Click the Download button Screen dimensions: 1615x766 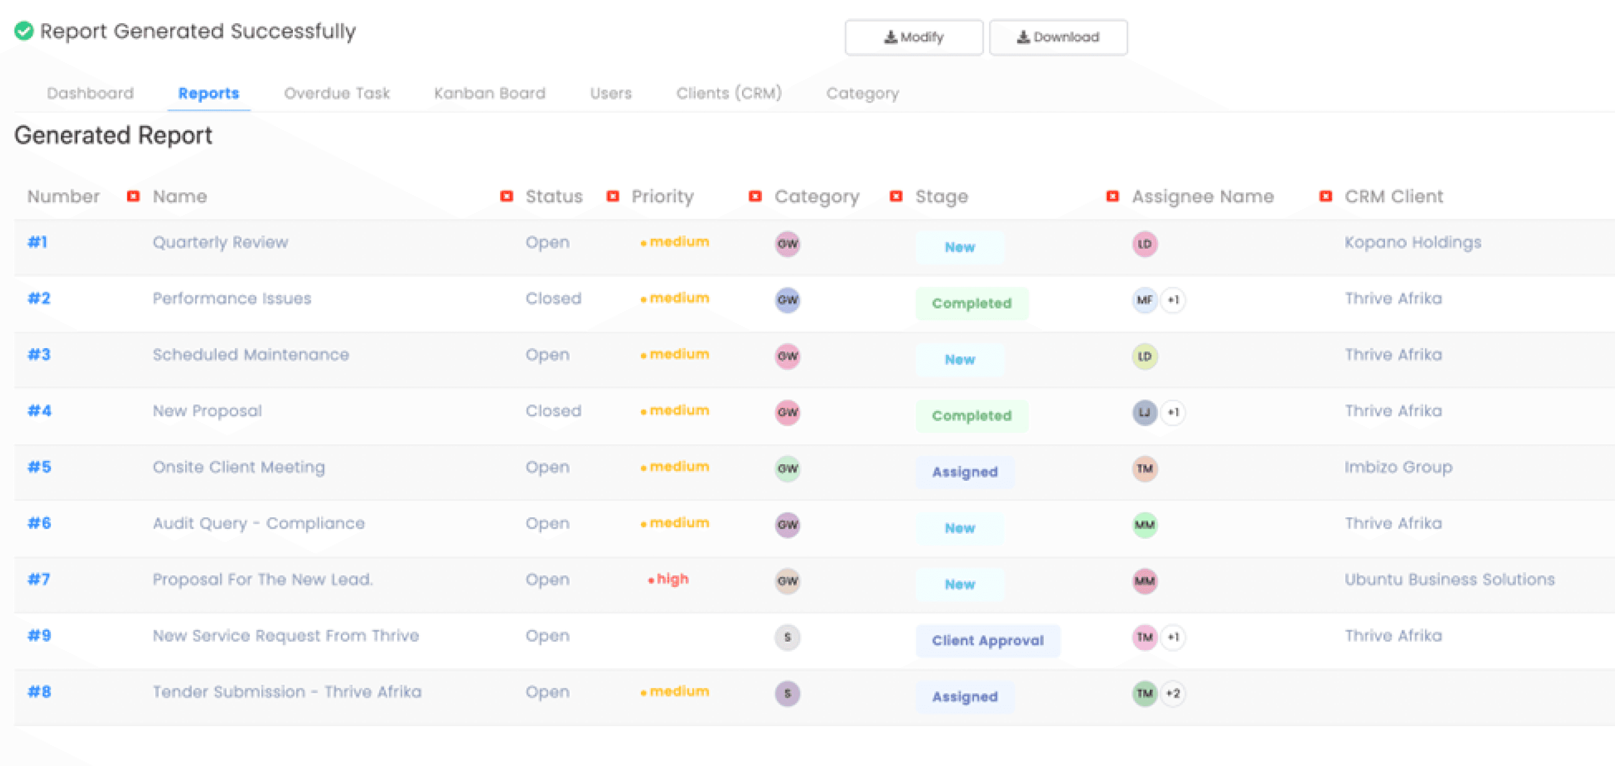coord(1058,37)
